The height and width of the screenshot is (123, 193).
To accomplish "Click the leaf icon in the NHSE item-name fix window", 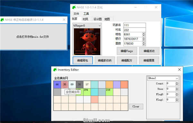I will 2,20.
